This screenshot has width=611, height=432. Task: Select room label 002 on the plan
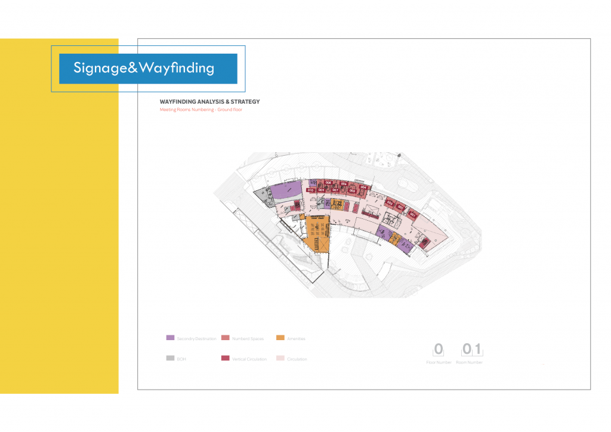(400, 208)
